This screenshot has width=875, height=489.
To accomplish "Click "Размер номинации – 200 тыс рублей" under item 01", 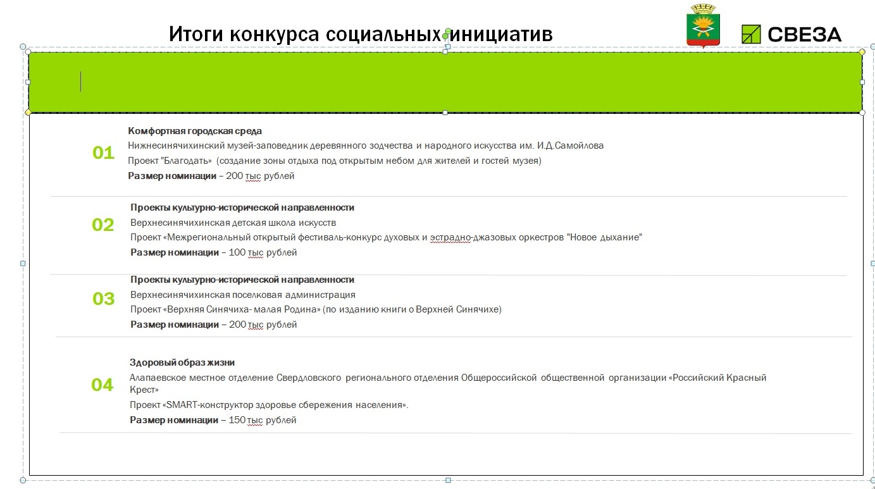I will click(x=211, y=176).
